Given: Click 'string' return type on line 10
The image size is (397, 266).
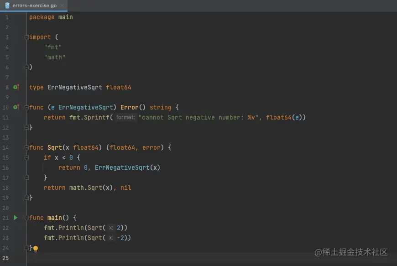Looking at the screenshot, I should point(160,107).
